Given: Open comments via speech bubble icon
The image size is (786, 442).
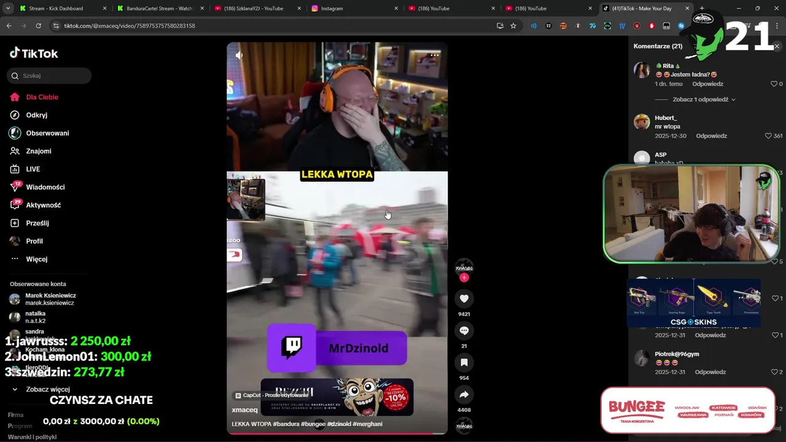Looking at the screenshot, I should pos(464,330).
